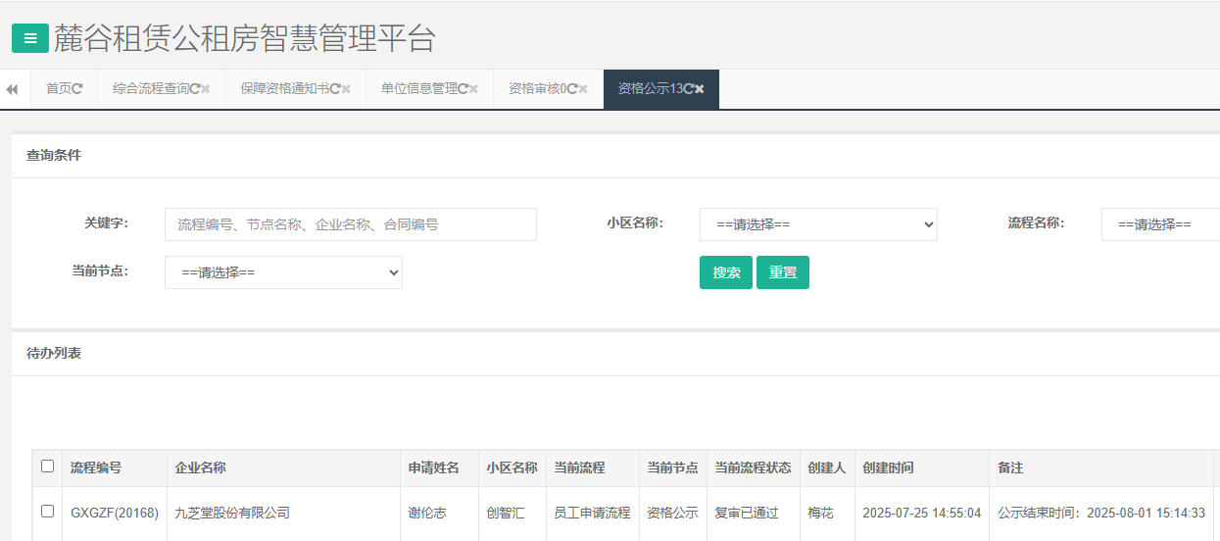
Task: Open the 小区名称 dropdown
Action: click(x=818, y=224)
